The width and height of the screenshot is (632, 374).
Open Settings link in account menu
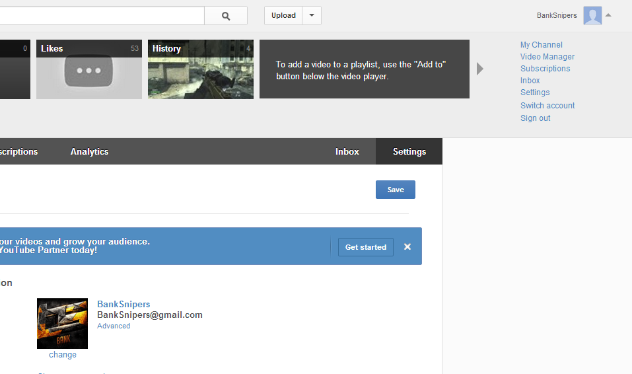click(535, 93)
